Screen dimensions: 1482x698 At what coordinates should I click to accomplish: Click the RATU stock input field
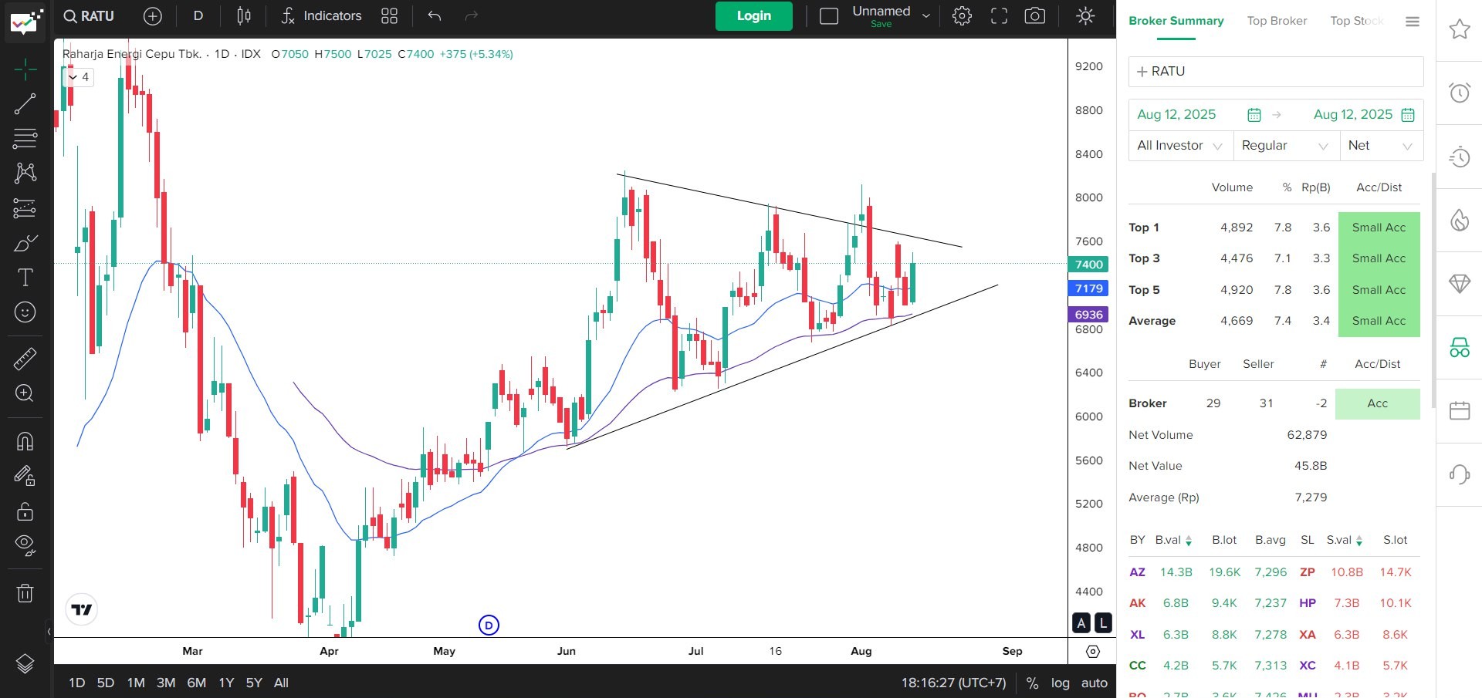point(1276,72)
